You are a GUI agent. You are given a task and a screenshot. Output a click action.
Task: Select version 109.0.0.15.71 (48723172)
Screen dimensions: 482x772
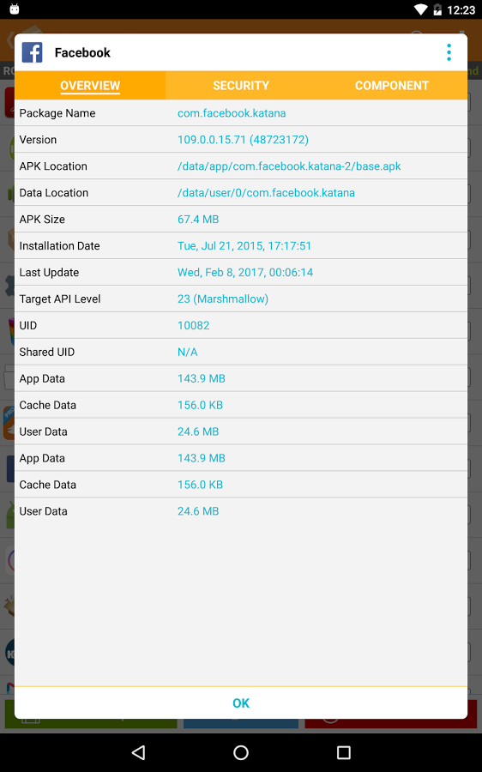tap(243, 139)
